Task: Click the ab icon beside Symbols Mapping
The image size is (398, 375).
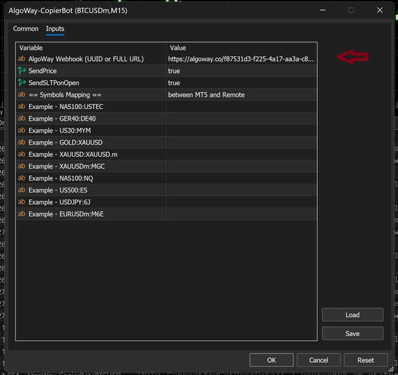Action: coord(21,95)
